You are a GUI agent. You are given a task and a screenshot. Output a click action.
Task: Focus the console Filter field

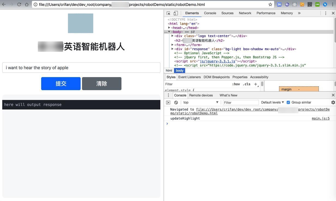241,102
